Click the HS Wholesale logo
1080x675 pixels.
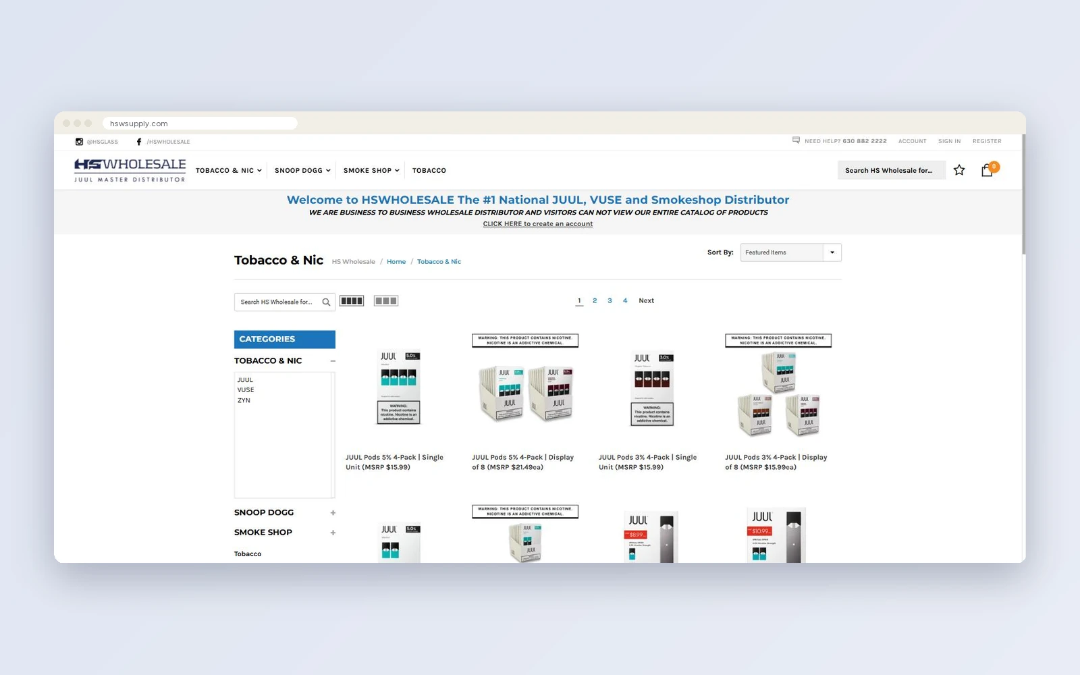pos(130,170)
